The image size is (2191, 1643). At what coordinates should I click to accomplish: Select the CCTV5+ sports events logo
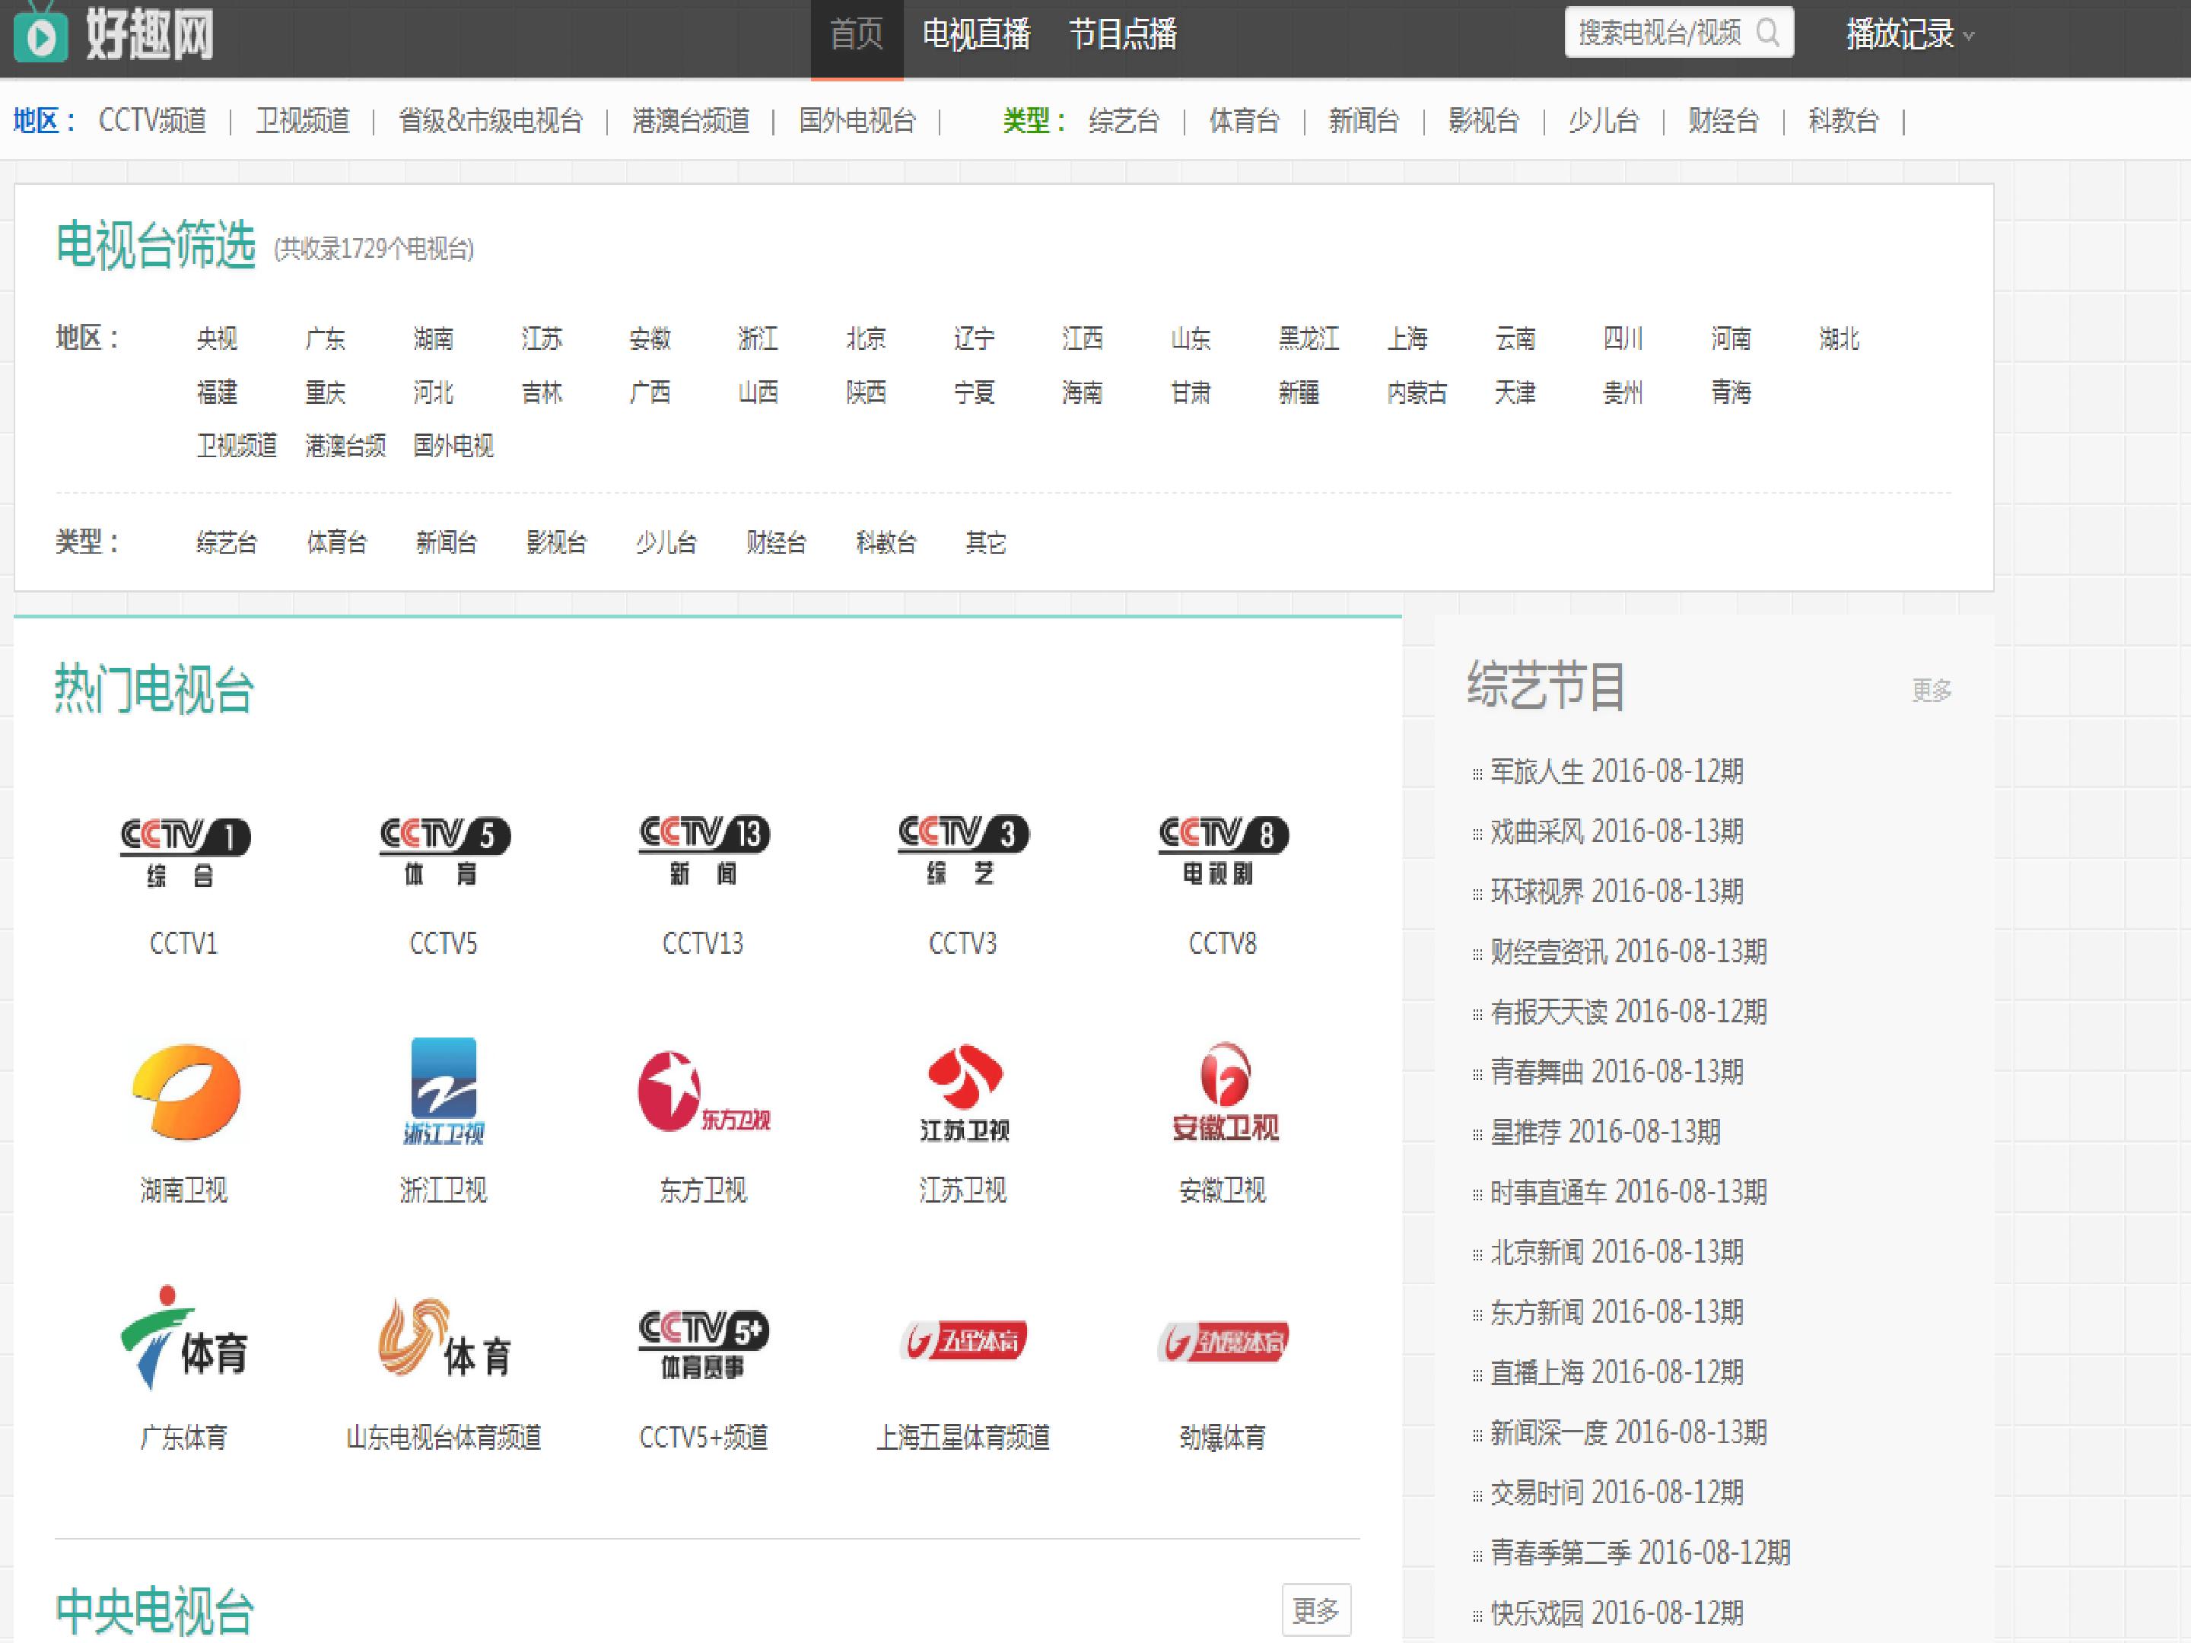point(703,1344)
